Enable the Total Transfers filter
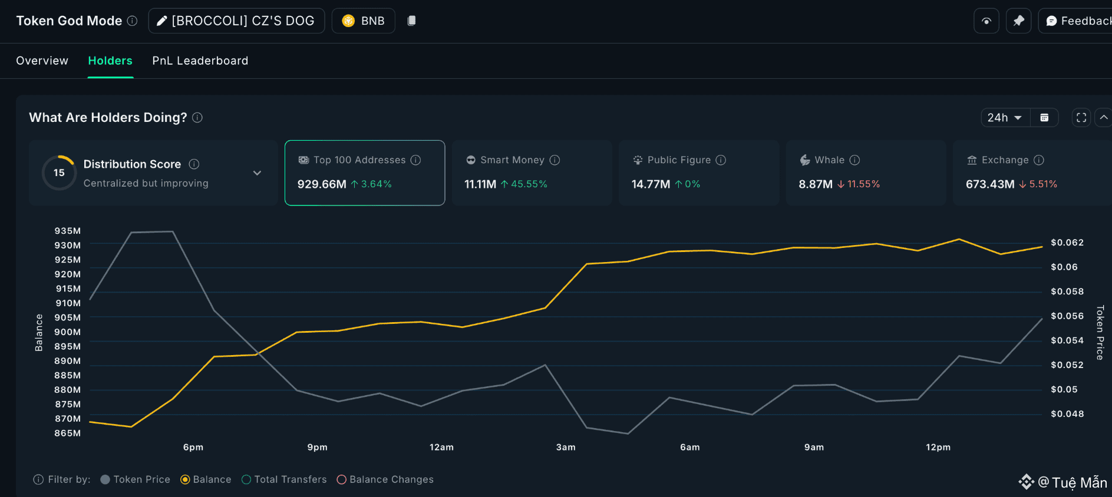1112x497 pixels. click(284, 479)
